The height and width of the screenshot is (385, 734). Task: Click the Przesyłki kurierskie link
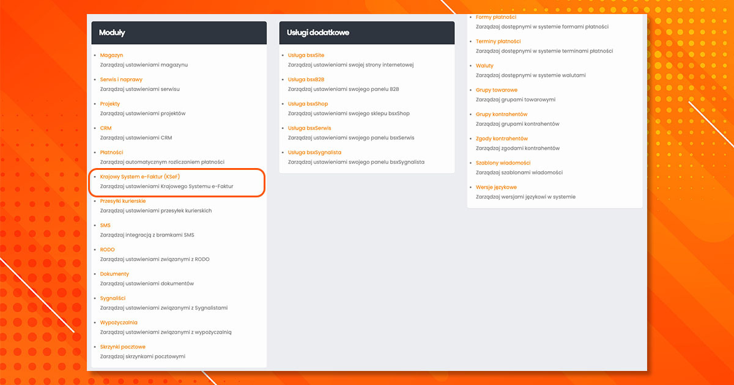(x=122, y=201)
